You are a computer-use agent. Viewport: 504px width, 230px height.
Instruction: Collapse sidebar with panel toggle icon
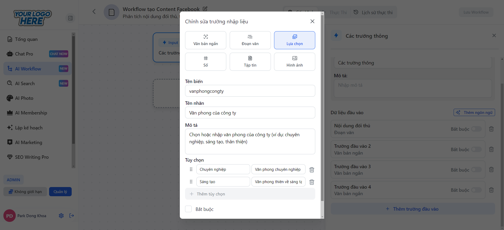coord(70,18)
